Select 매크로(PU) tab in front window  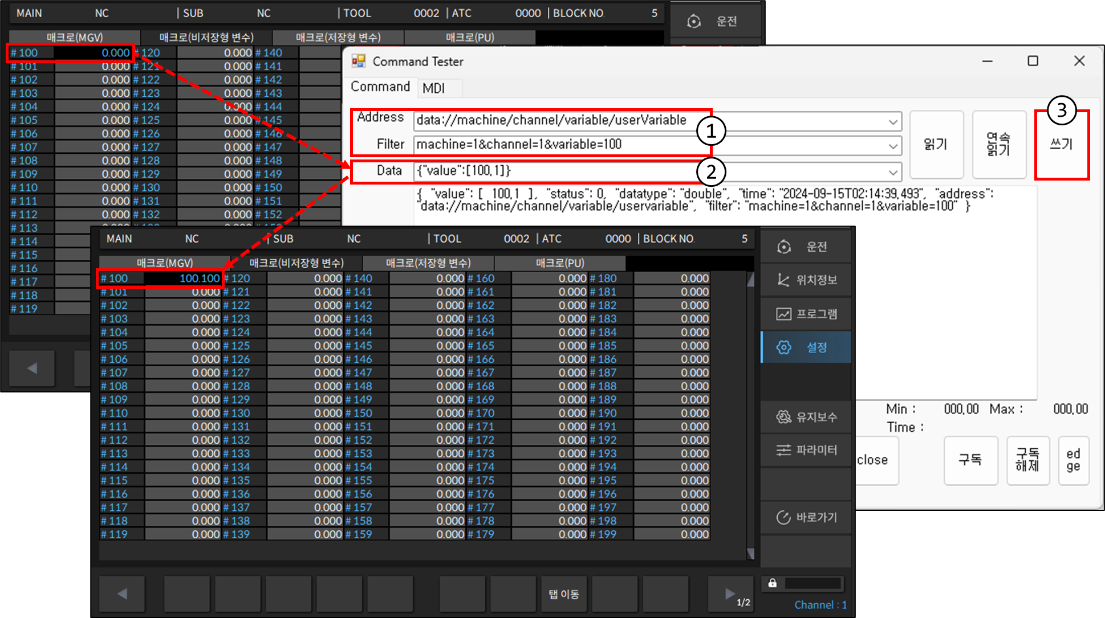point(560,263)
